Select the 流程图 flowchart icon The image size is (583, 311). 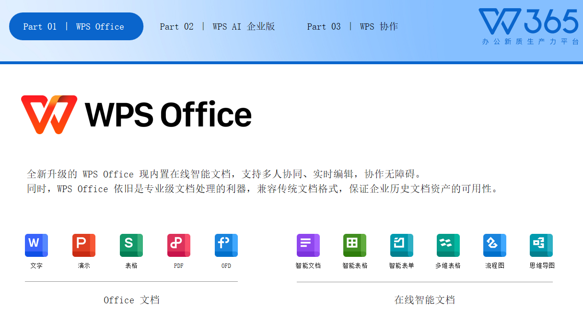coord(495,245)
